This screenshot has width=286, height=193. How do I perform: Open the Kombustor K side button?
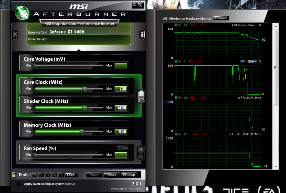pyautogui.click(x=15, y=34)
